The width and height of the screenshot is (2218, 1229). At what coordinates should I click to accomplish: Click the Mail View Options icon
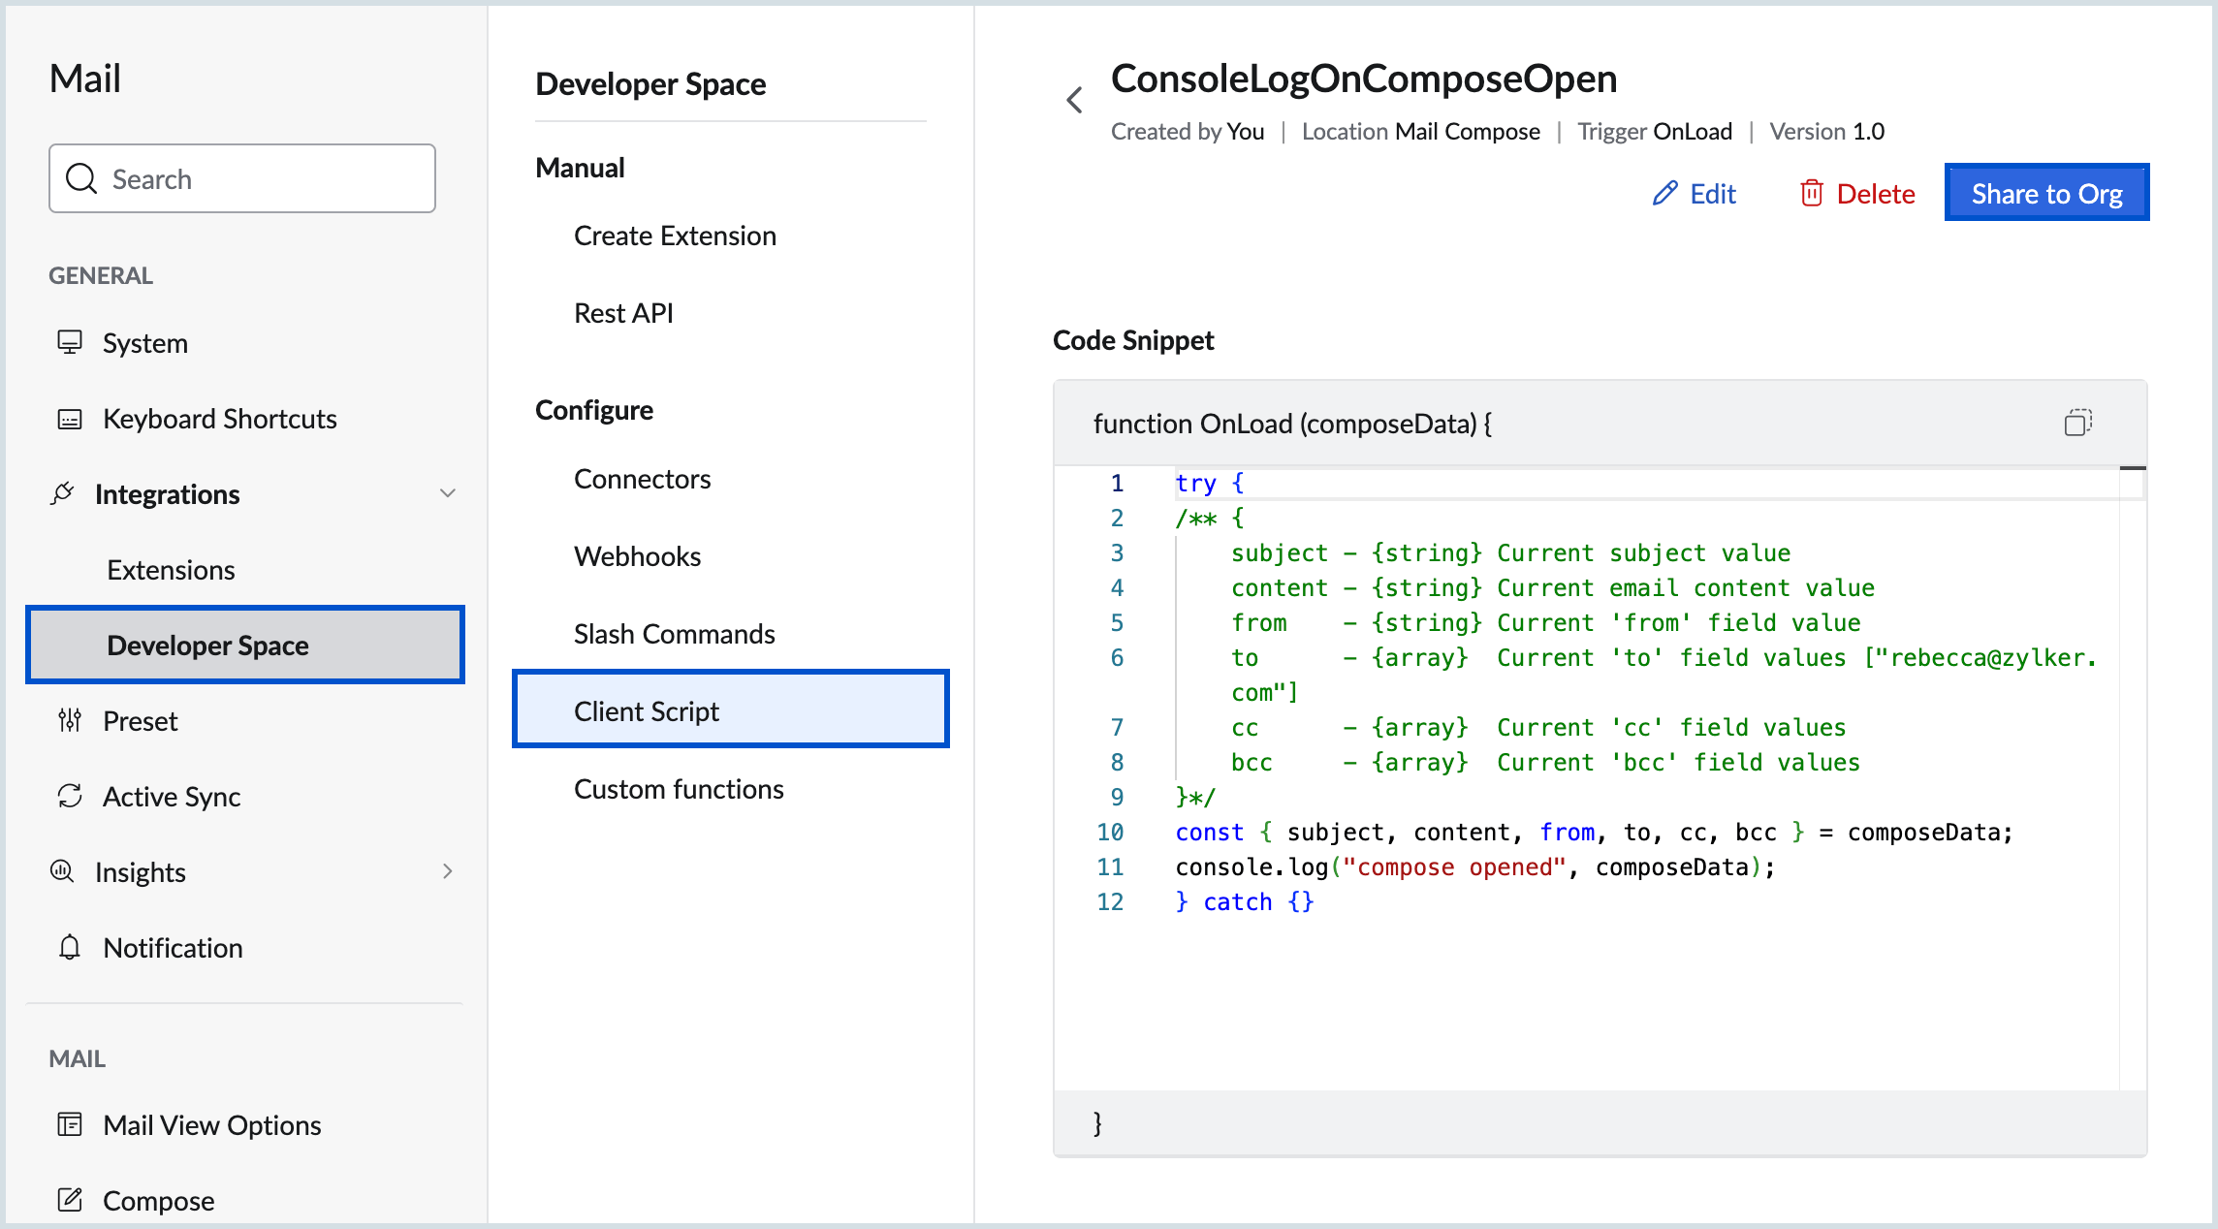click(69, 1124)
